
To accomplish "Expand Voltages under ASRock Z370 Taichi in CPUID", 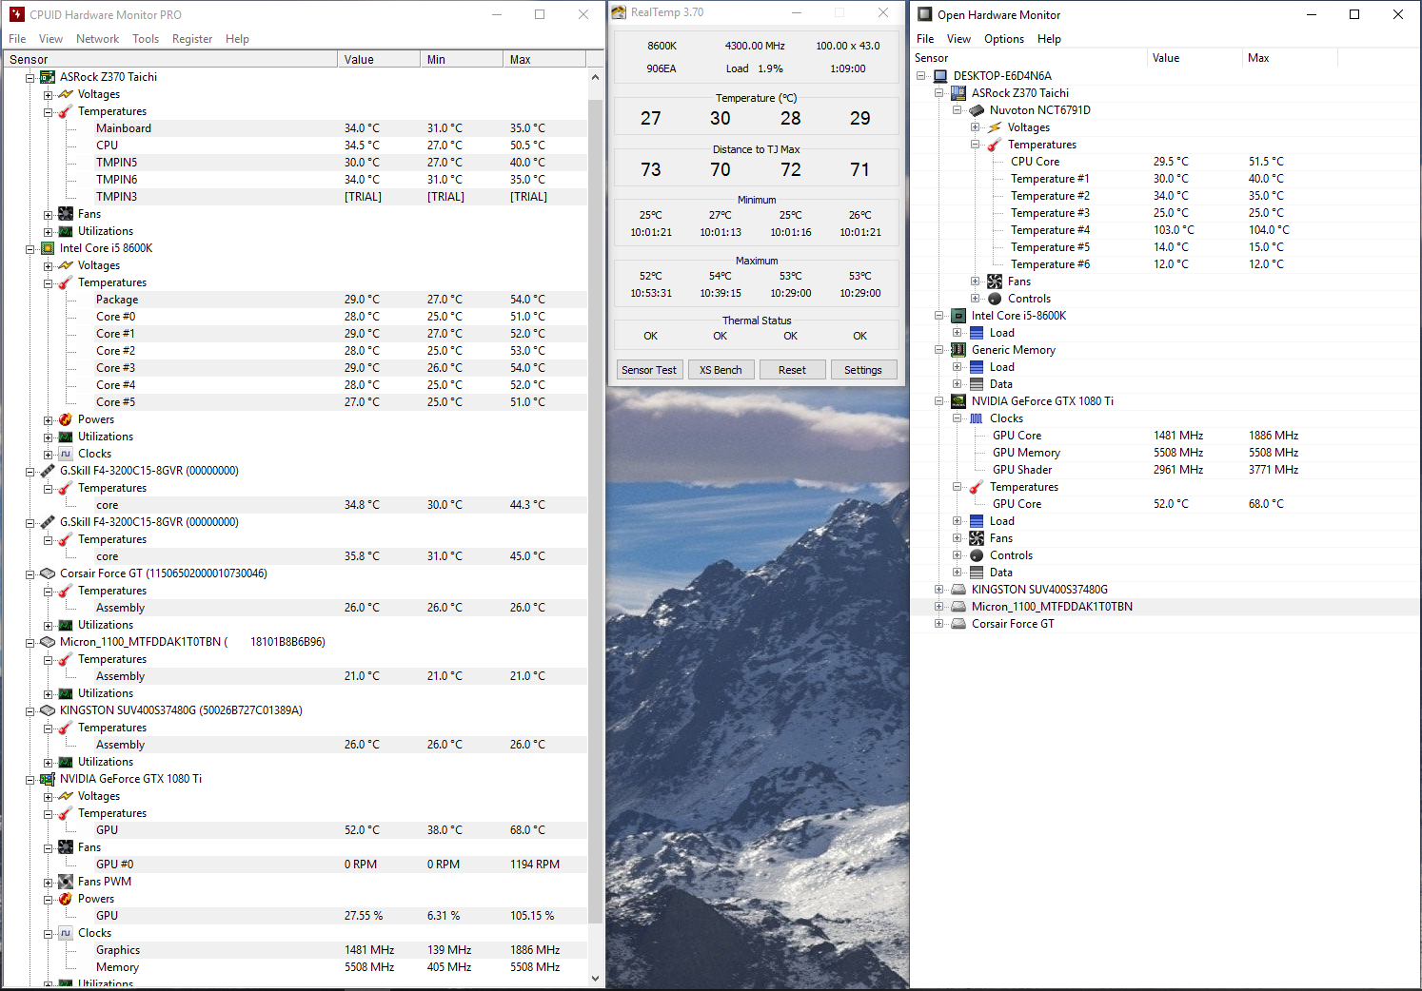I will click(x=48, y=94).
